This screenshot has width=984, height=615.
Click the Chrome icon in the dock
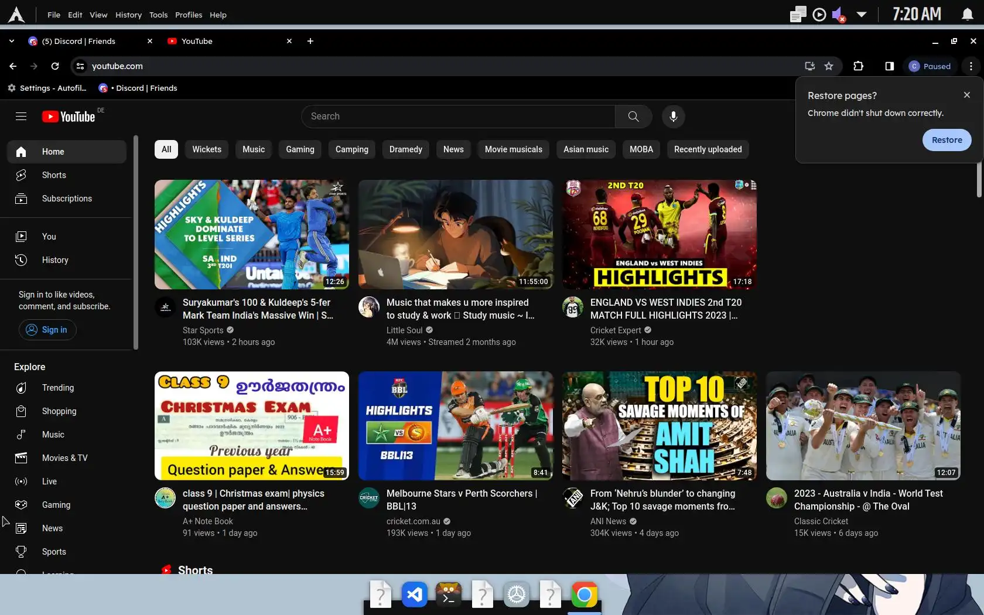click(x=584, y=595)
